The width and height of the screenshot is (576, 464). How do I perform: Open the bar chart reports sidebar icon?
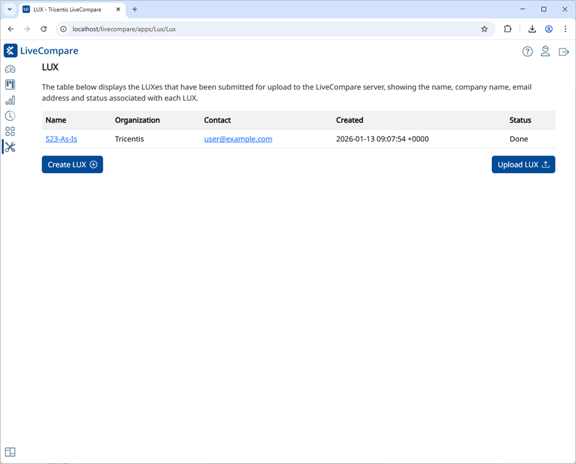(x=11, y=100)
